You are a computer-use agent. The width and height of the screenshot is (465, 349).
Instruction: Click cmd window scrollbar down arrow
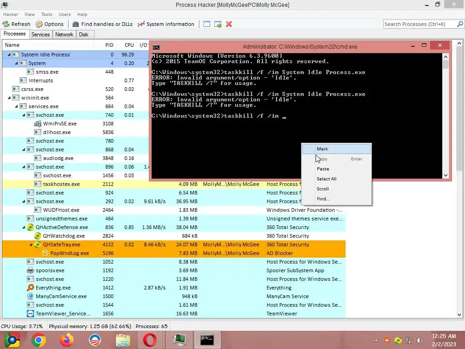[x=445, y=175]
